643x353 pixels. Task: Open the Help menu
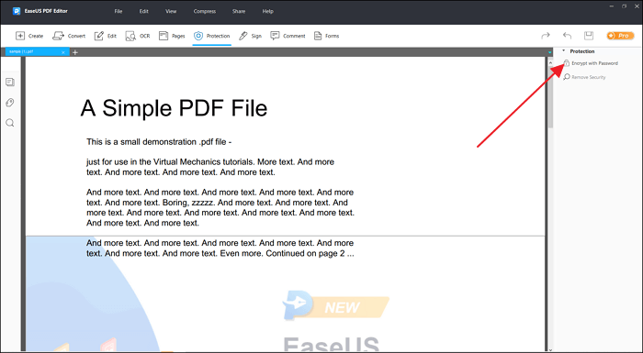click(x=268, y=12)
